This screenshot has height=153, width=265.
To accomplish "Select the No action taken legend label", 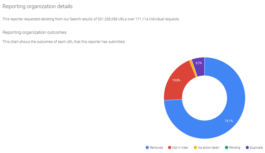I will [209, 148].
